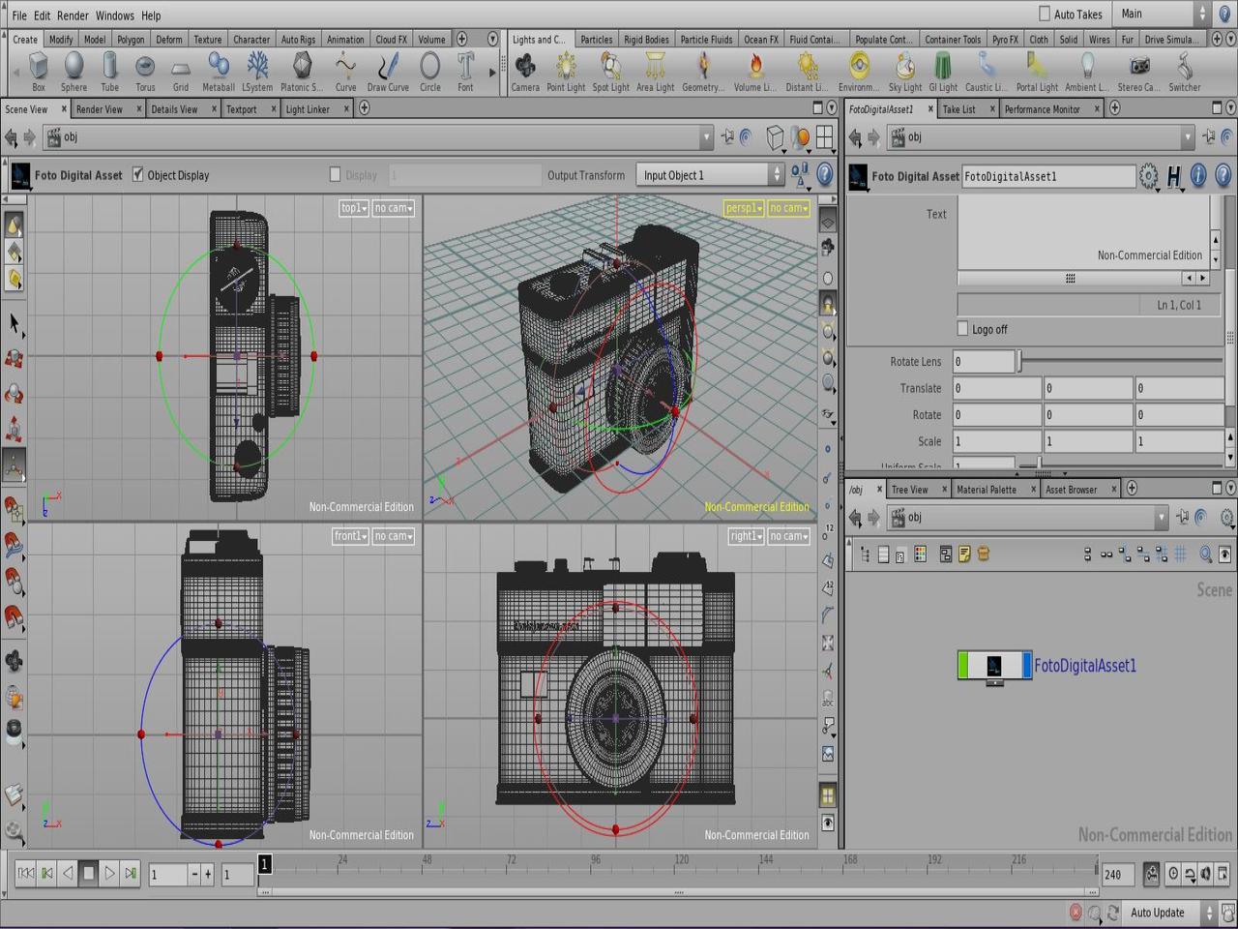Open the Input Object 1 dropdown
The width and height of the screenshot is (1238, 929).
pos(710,175)
